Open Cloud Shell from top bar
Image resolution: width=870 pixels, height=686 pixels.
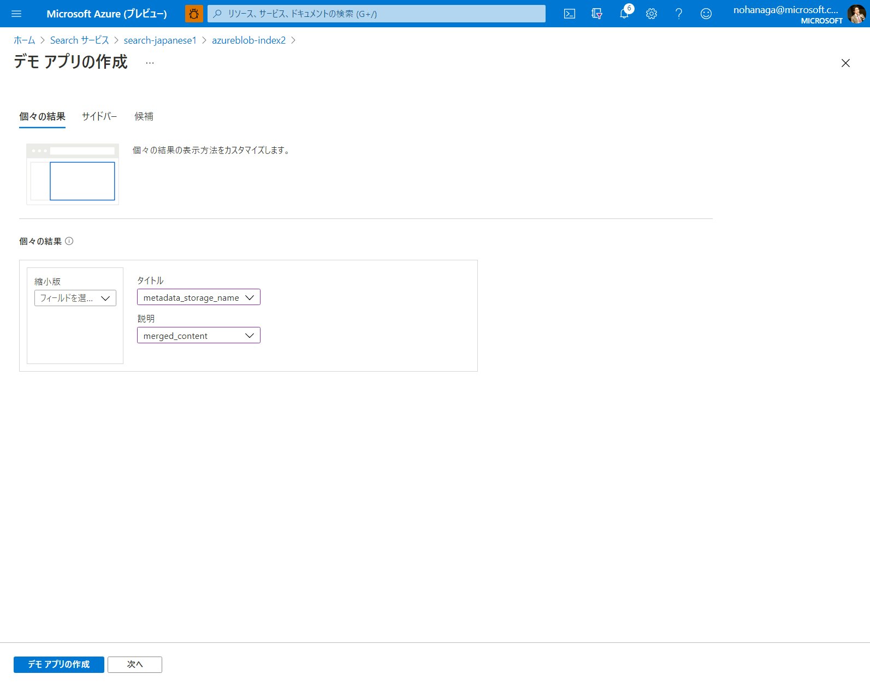[x=570, y=14]
